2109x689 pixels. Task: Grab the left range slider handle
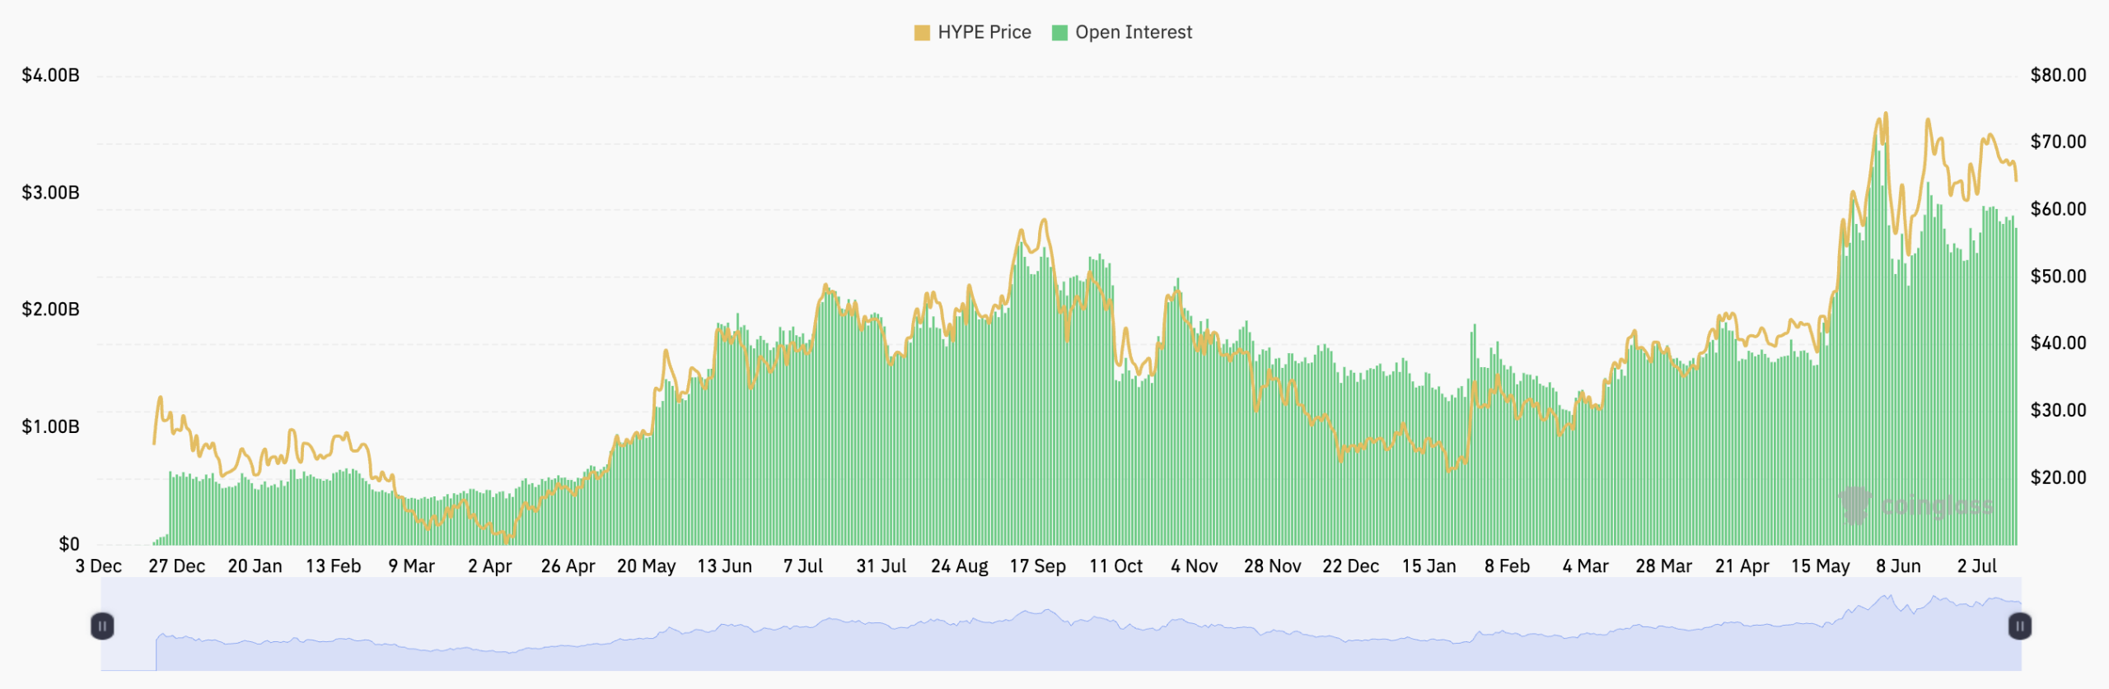point(102,626)
